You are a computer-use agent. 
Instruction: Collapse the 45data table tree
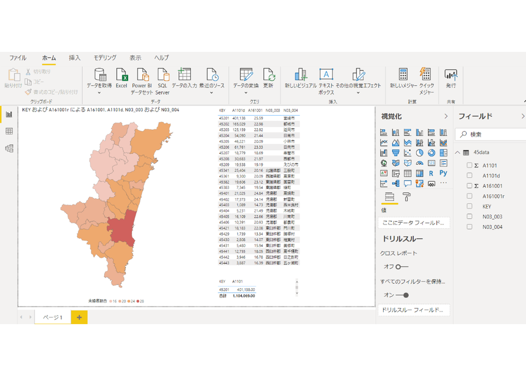click(x=458, y=153)
